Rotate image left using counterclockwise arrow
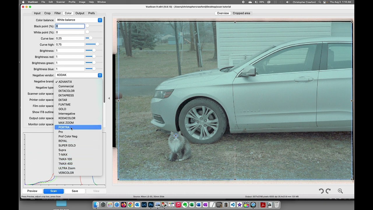The image size is (373, 210). [x=321, y=191]
